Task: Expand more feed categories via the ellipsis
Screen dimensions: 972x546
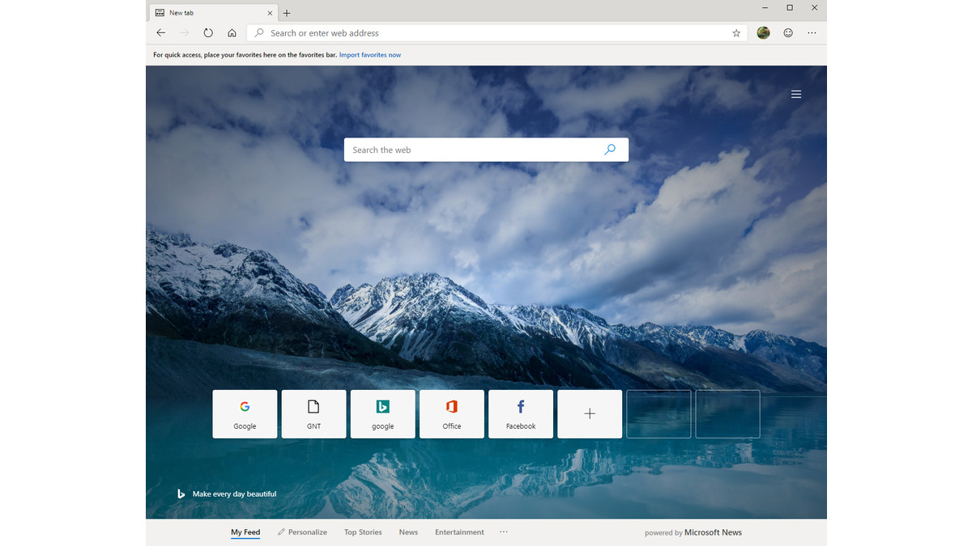Action: (504, 531)
